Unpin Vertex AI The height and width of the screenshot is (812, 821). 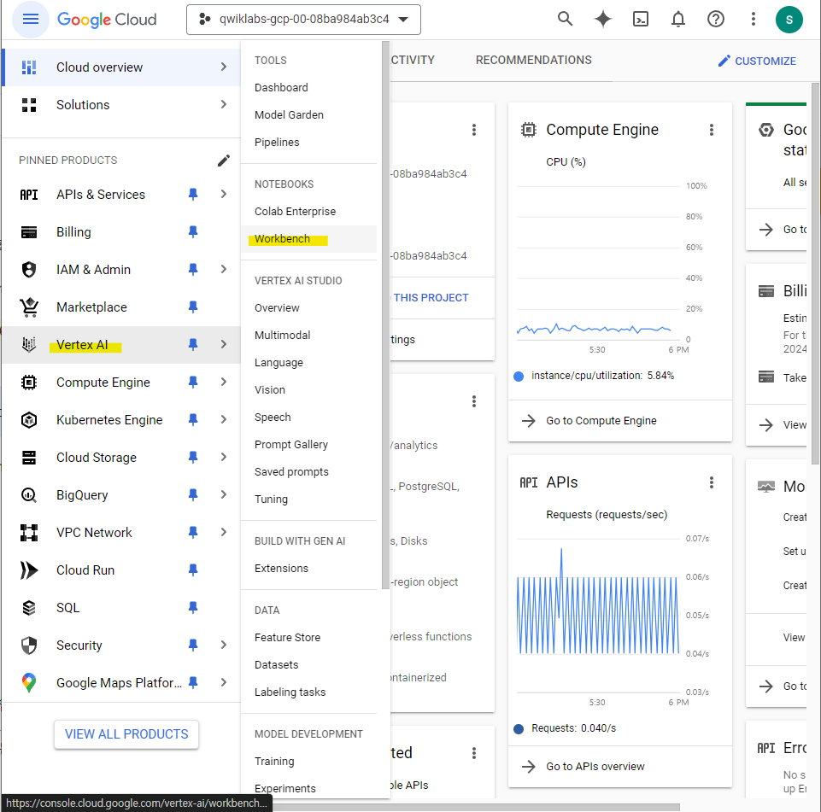(193, 344)
